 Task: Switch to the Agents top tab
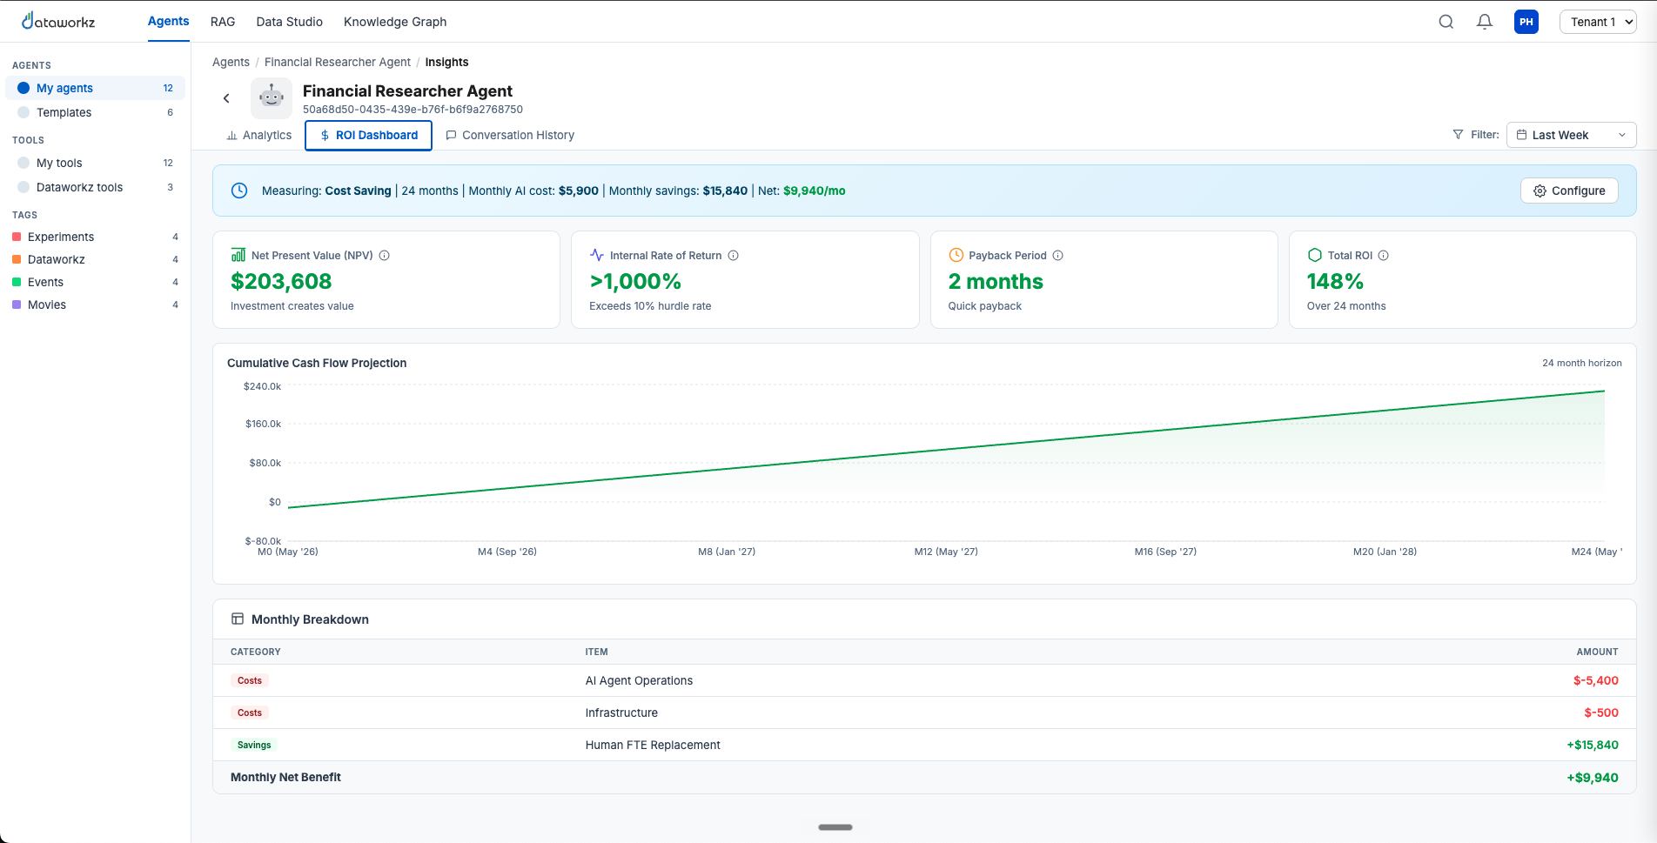(x=168, y=21)
